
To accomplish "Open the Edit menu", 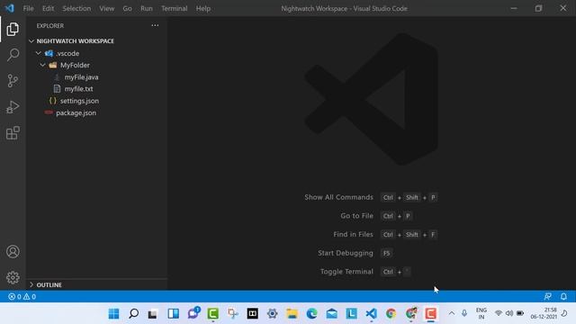I will [48, 8].
